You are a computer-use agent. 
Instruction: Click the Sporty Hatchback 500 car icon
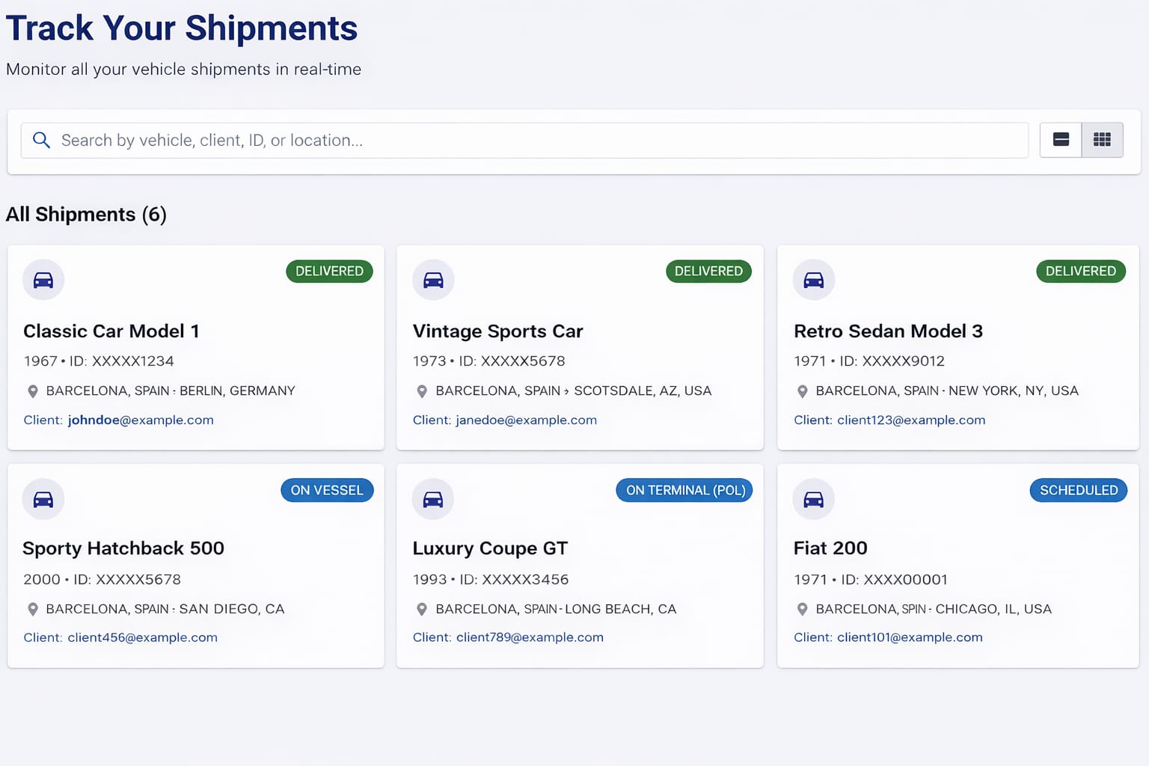coord(43,499)
